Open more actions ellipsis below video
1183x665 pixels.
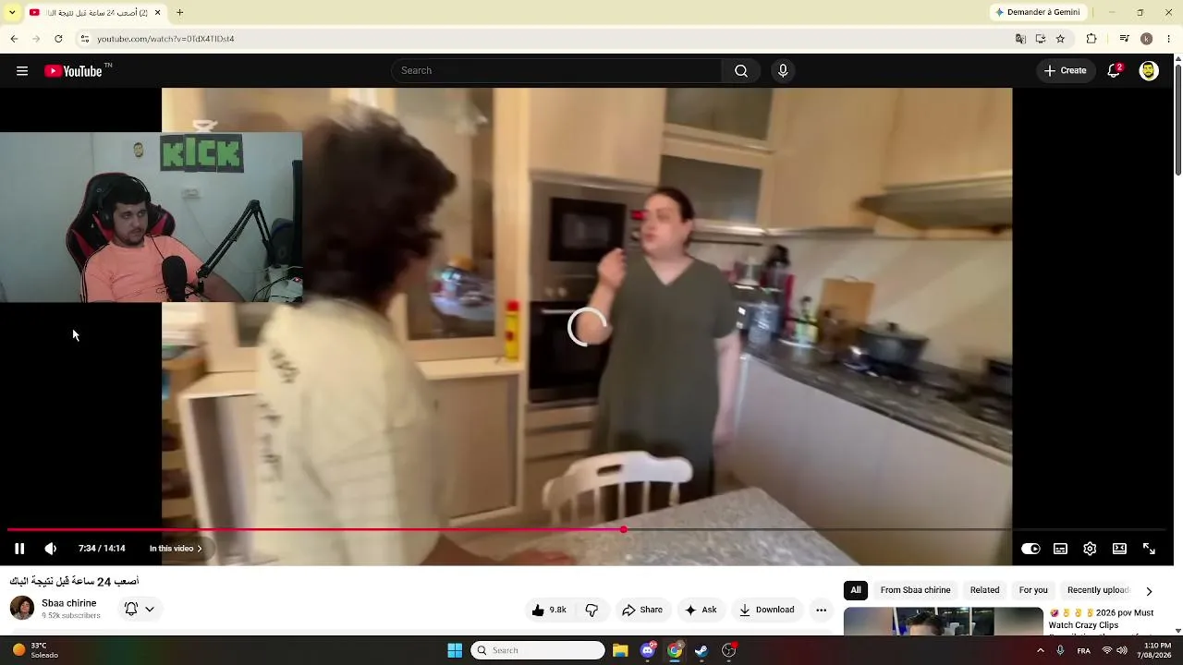pos(821,610)
